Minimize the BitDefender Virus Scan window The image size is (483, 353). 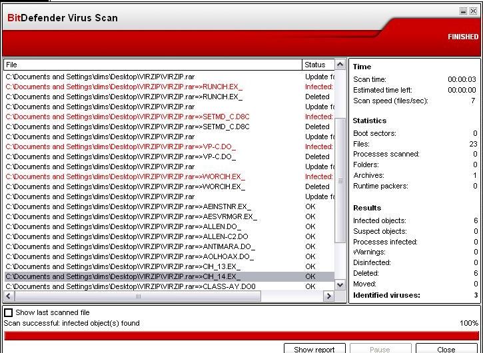(463, 11)
